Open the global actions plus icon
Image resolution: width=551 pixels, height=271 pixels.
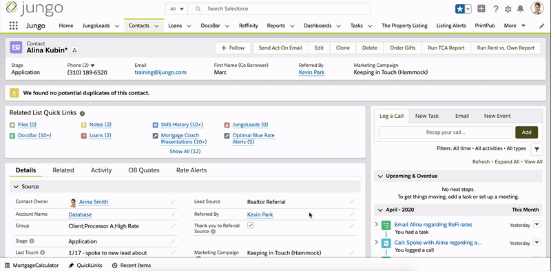481,9
